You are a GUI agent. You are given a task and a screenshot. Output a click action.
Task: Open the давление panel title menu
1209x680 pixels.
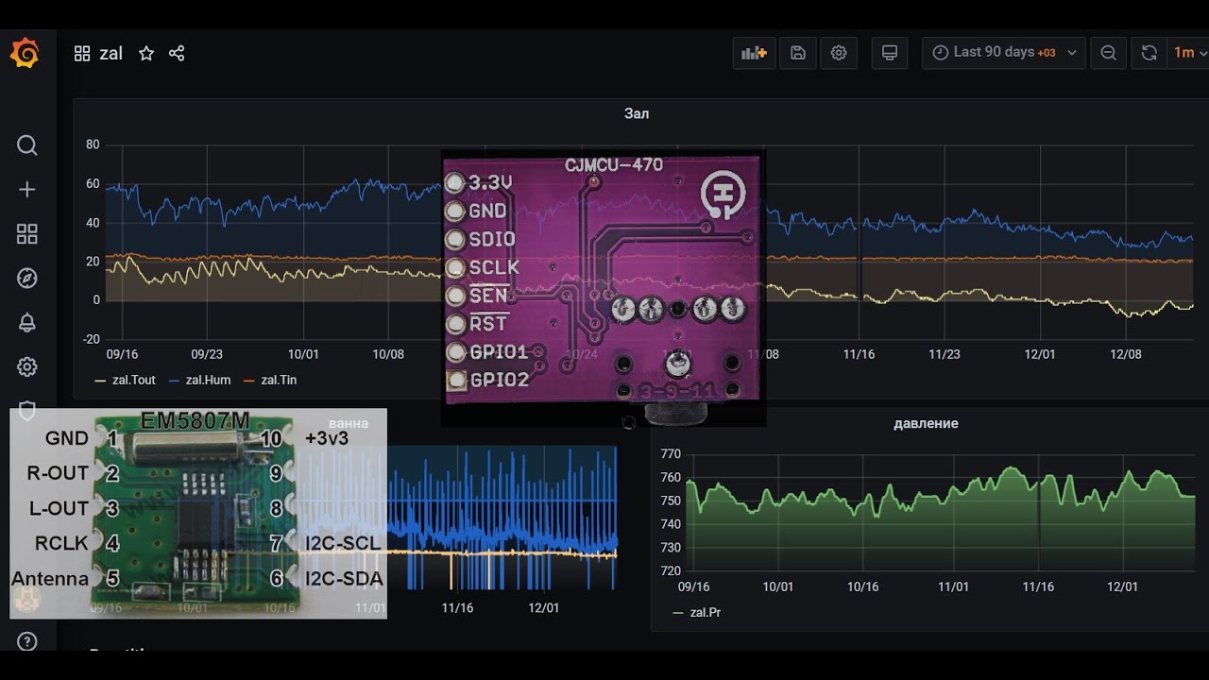(926, 423)
